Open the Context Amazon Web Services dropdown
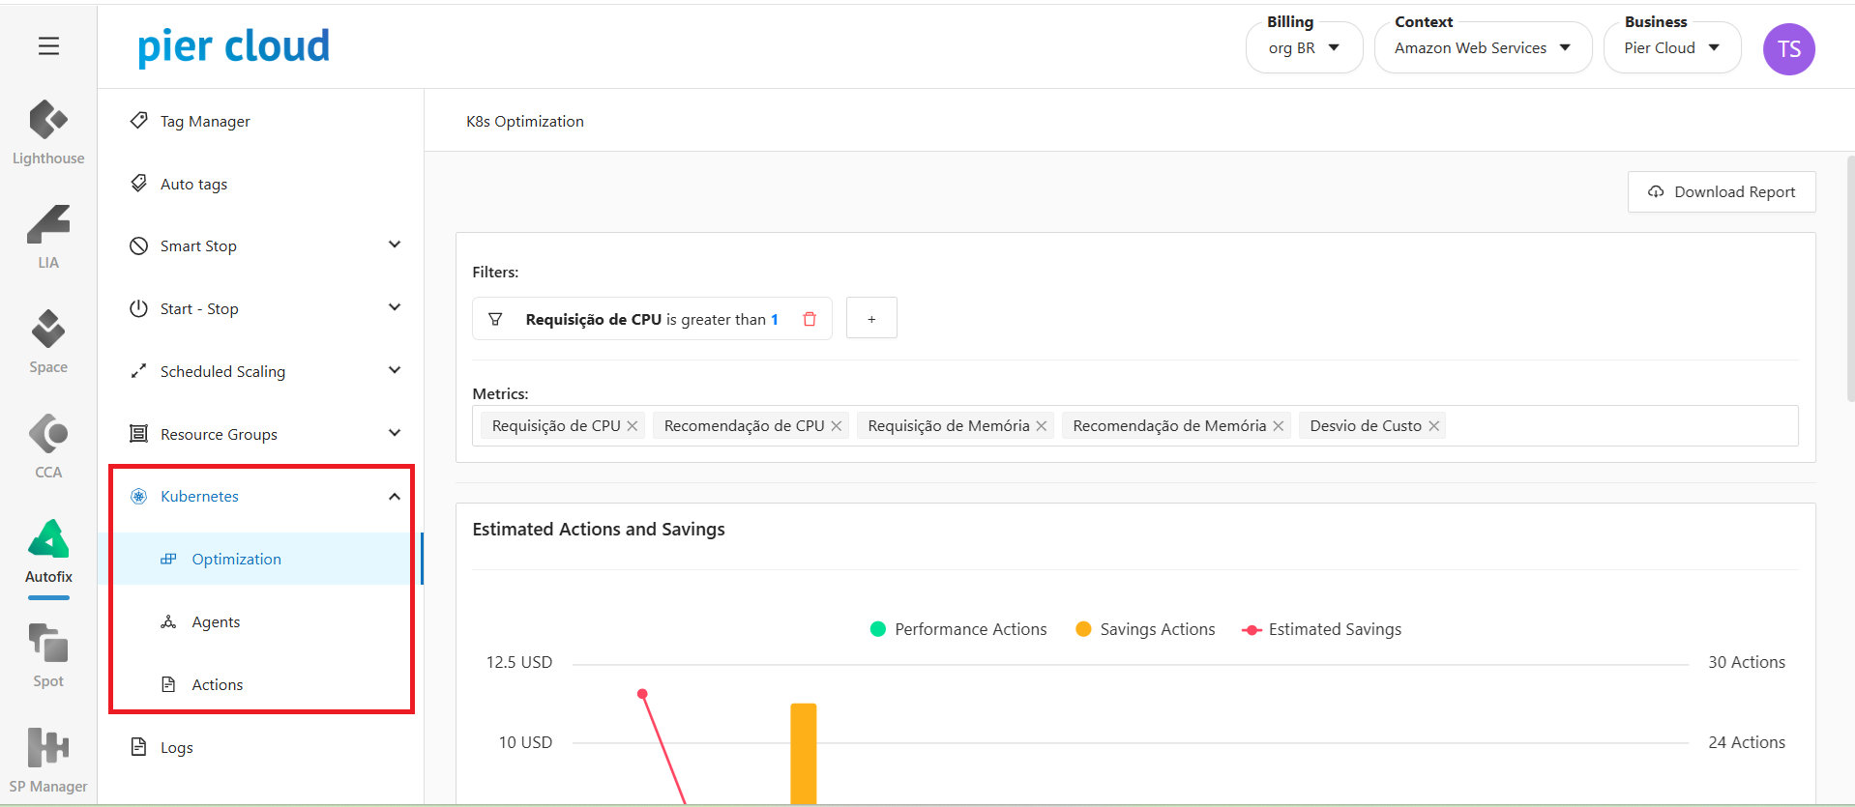 [1482, 48]
